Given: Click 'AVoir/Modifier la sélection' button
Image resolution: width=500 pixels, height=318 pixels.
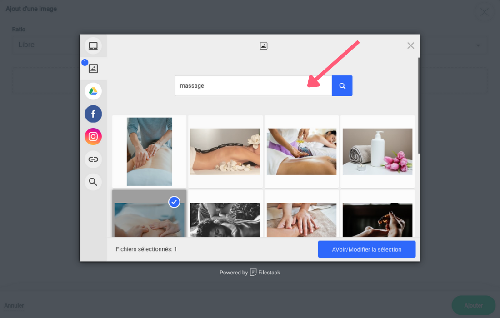Looking at the screenshot, I should click(x=366, y=249).
